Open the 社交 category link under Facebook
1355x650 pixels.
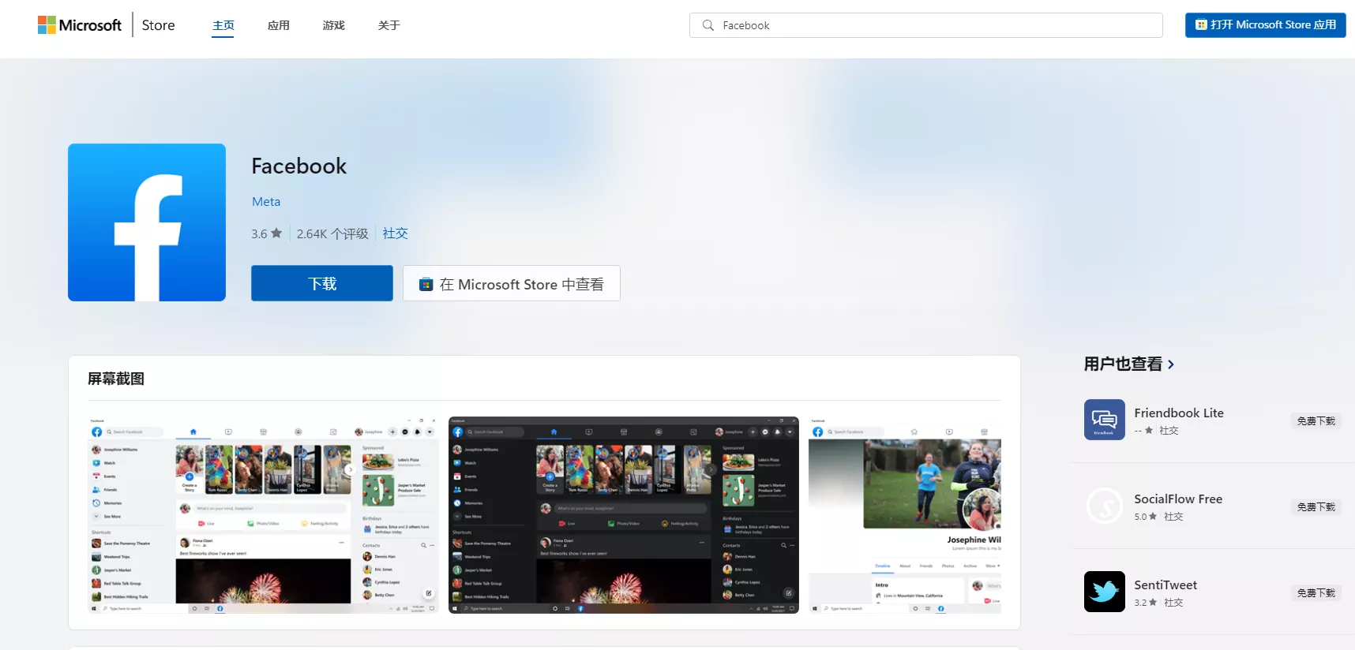click(x=395, y=233)
